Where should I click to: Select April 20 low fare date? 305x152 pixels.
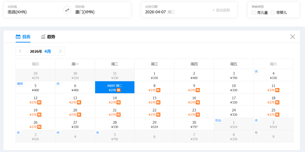click(75, 112)
